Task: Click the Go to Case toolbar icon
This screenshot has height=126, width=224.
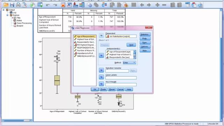Action: (x=69, y=5)
